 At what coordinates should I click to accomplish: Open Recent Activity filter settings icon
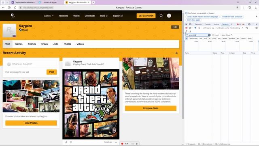176,53
